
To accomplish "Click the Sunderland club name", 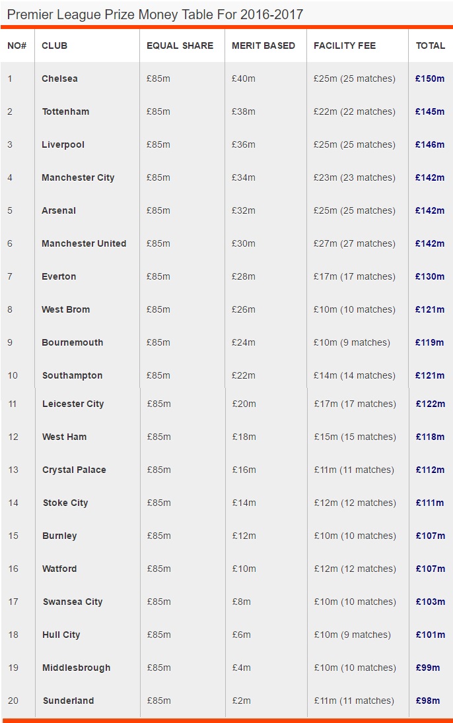I will (69, 701).
